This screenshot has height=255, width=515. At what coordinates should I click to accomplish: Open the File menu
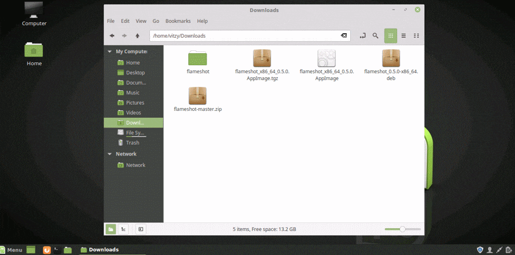[x=110, y=21]
